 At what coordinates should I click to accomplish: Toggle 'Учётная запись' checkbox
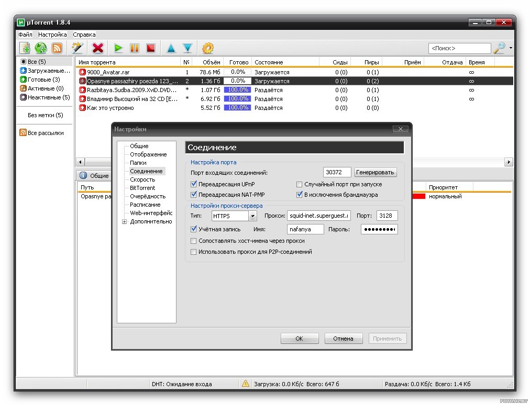194,229
